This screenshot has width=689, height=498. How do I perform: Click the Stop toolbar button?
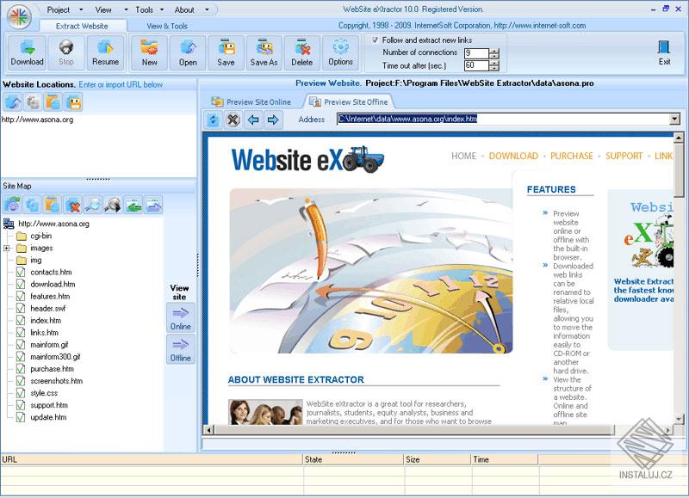point(66,52)
